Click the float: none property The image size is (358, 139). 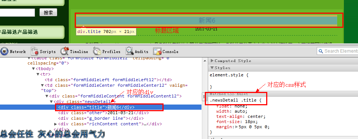pyautogui.click(x=232, y=106)
